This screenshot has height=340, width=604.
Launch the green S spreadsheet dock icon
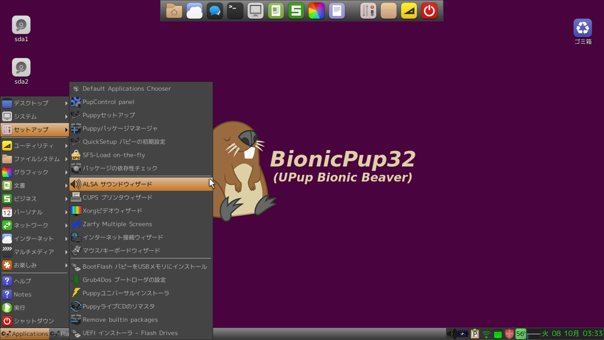pyautogui.click(x=296, y=11)
